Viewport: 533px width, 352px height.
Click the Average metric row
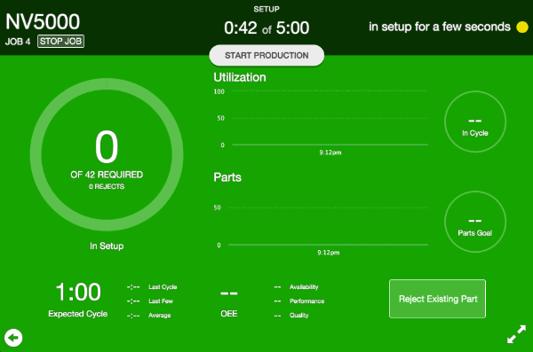[148, 316]
